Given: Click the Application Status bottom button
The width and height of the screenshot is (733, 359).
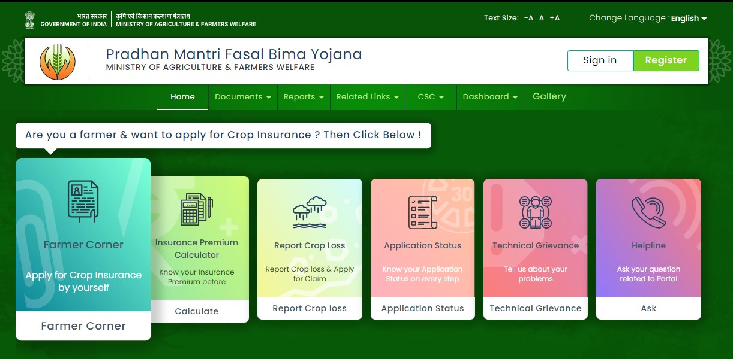Looking at the screenshot, I should pos(423,308).
